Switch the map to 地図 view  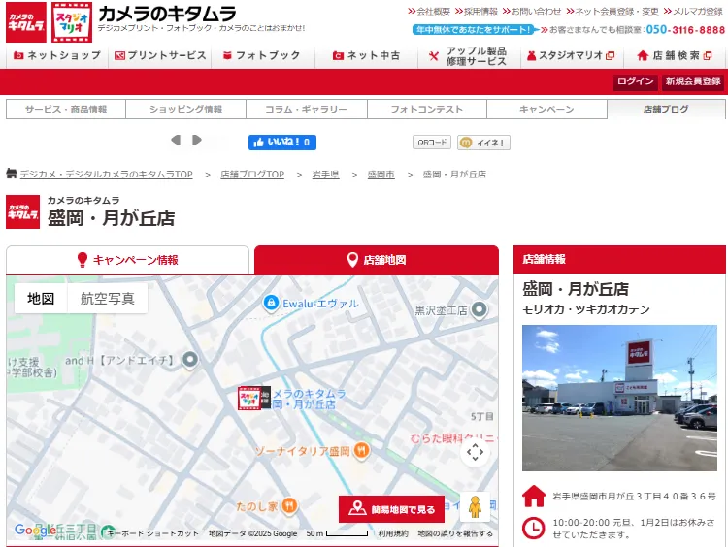41,299
